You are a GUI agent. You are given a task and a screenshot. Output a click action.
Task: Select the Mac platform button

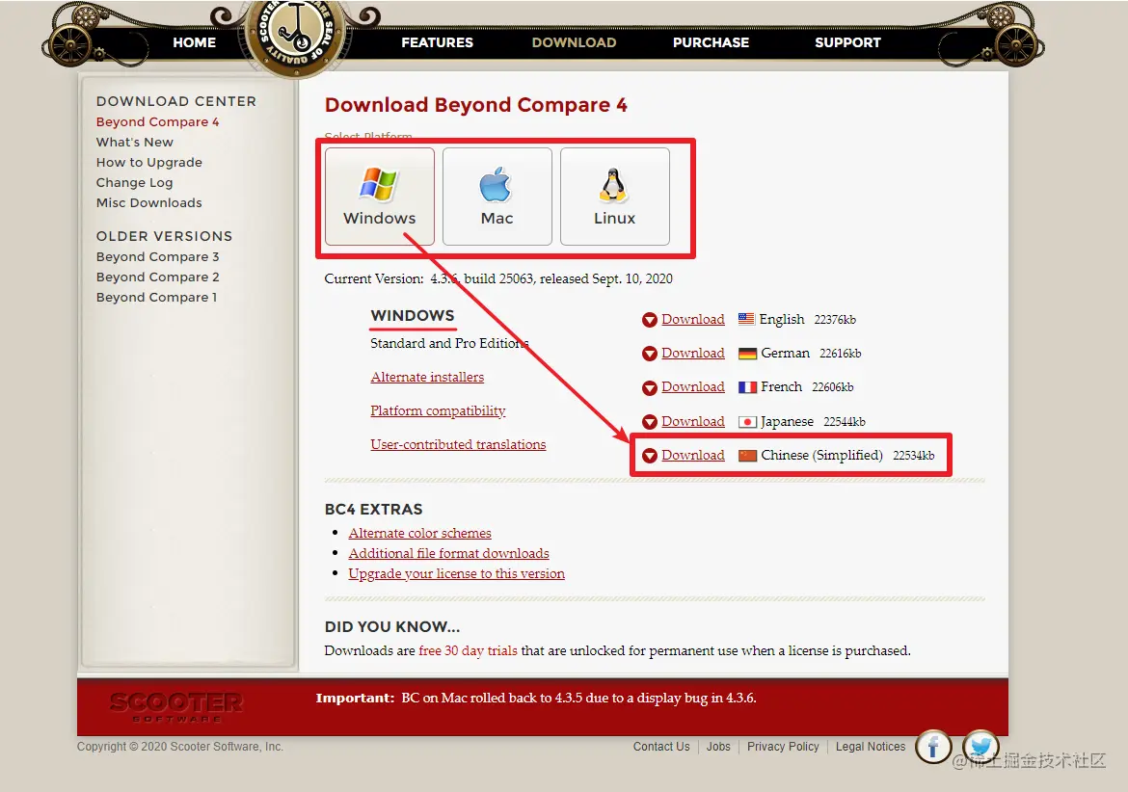pyautogui.click(x=497, y=197)
